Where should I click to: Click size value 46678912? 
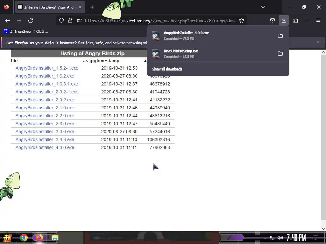click(x=160, y=84)
